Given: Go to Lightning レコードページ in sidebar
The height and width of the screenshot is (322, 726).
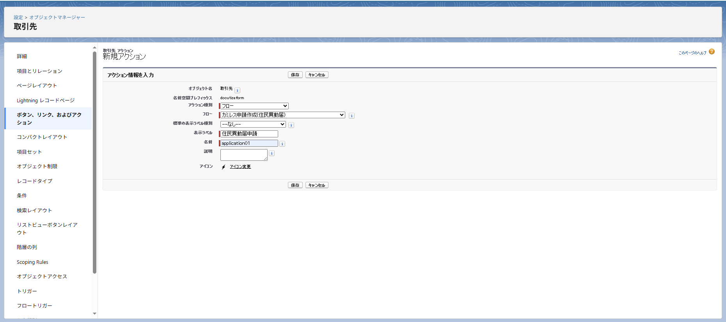Looking at the screenshot, I should coord(46,100).
